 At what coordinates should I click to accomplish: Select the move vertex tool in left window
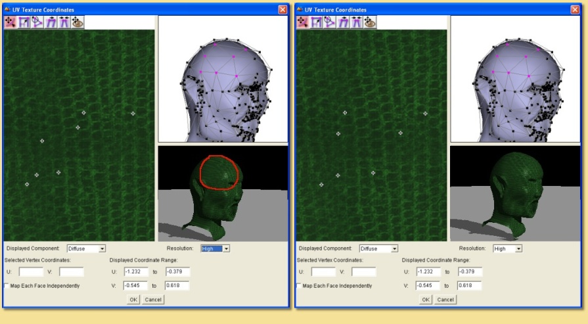pyautogui.click(x=10, y=22)
